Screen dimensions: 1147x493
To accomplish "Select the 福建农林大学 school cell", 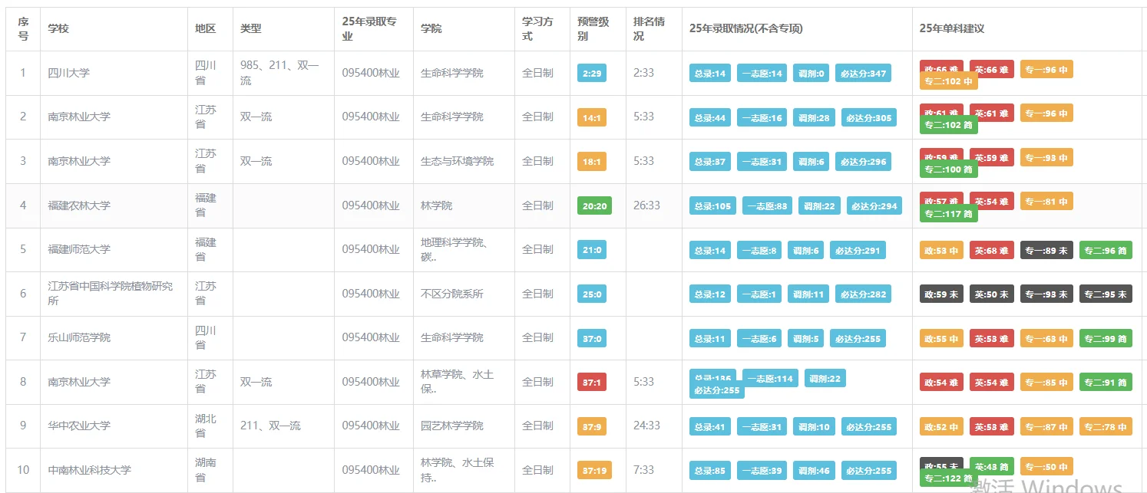I will (79, 205).
